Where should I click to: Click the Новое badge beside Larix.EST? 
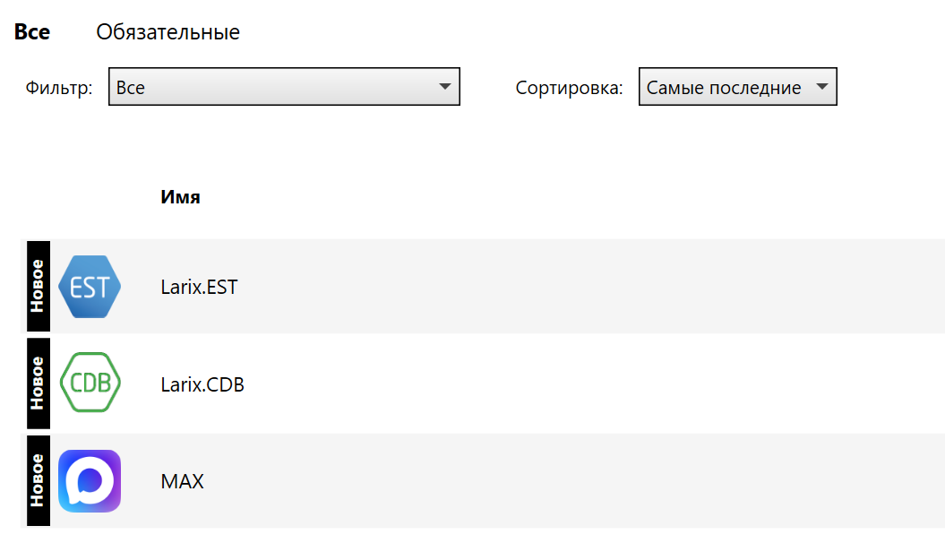point(38,287)
